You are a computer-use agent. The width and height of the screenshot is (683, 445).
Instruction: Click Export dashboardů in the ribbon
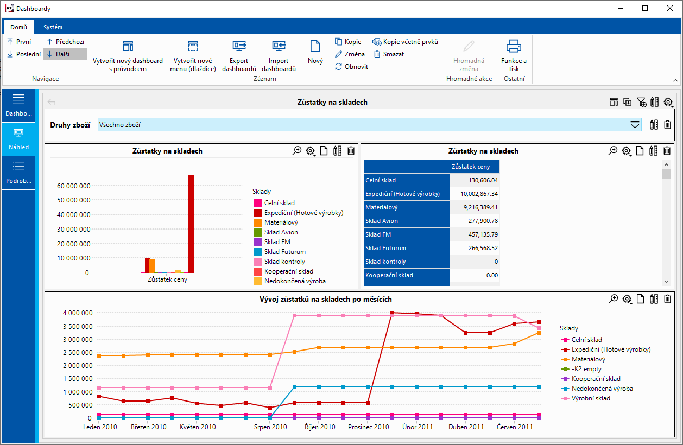239,55
